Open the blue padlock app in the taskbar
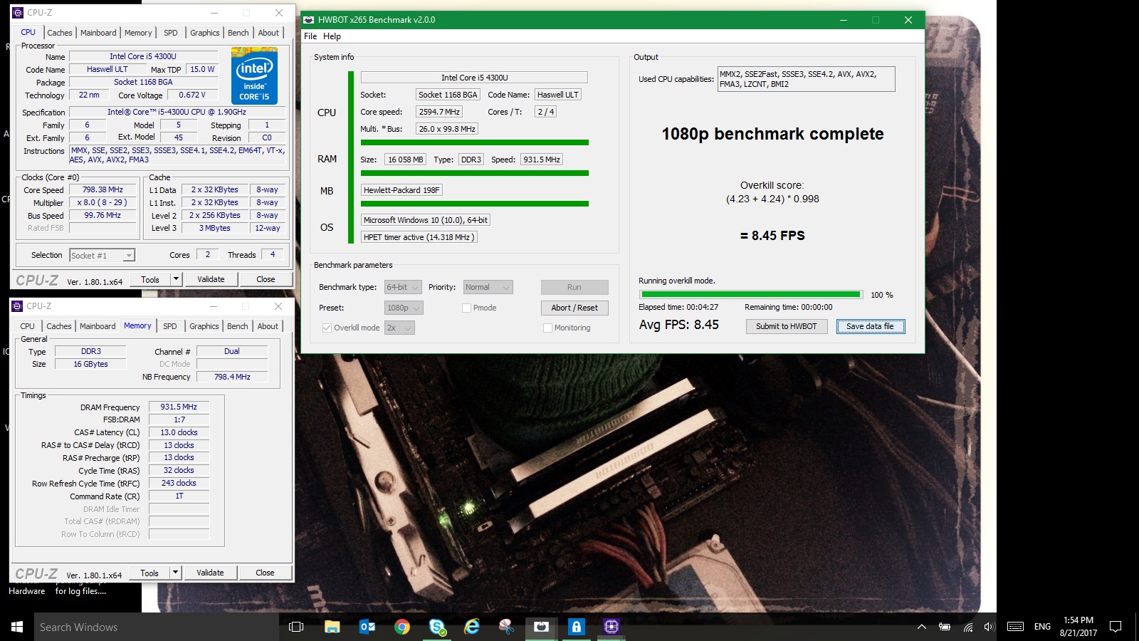Screen dimensions: 1139x641 coord(576,627)
